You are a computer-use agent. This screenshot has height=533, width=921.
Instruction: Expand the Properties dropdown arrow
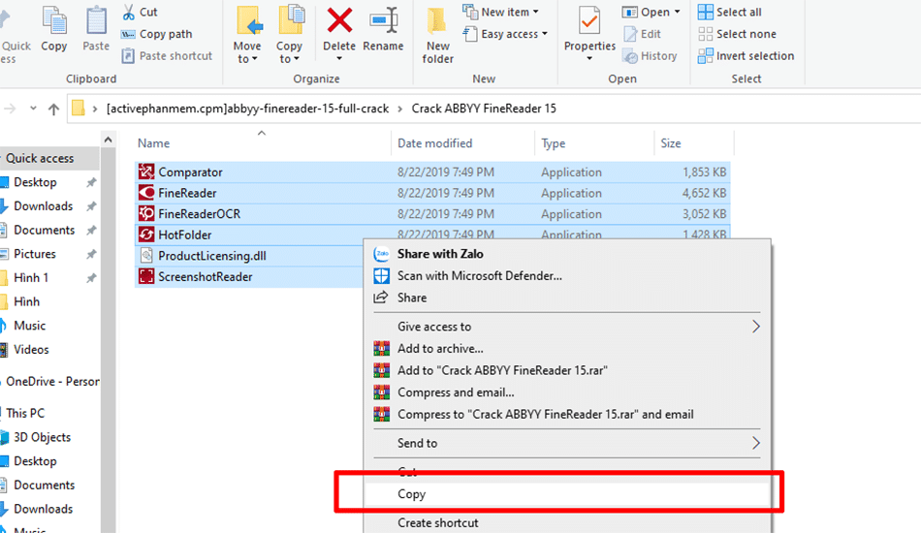pyautogui.click(x=589, y=59)
